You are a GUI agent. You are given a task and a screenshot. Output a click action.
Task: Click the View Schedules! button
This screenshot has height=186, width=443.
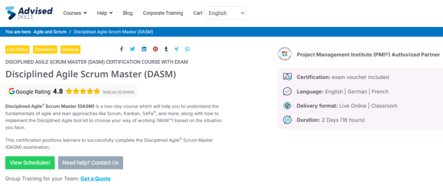tap(30, 163)
